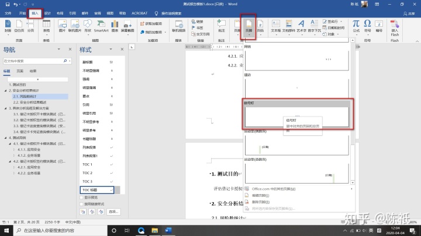
Task: Collapse heading 3 in navigation tree
Action: (5, 108)
